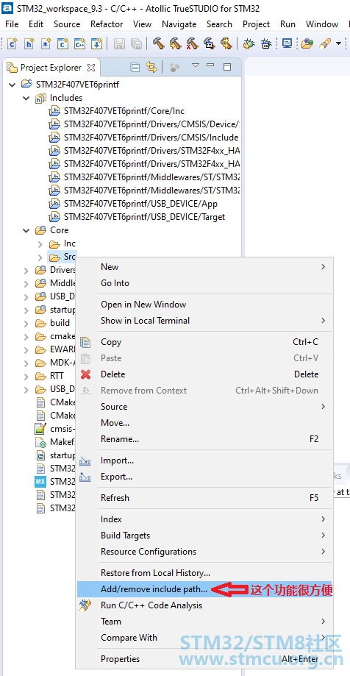Click the wand/flashlight toolbar icon

pos(324,43)
